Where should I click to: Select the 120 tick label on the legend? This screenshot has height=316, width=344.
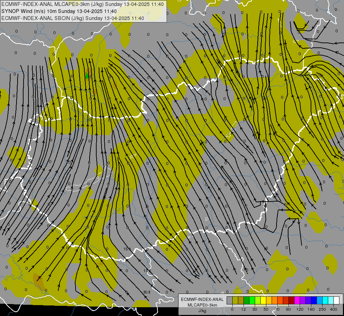click(x=300, y=309)
